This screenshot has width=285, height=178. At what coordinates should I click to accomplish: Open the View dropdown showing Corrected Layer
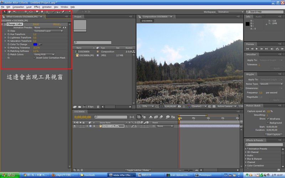click(x=48, y=31)
